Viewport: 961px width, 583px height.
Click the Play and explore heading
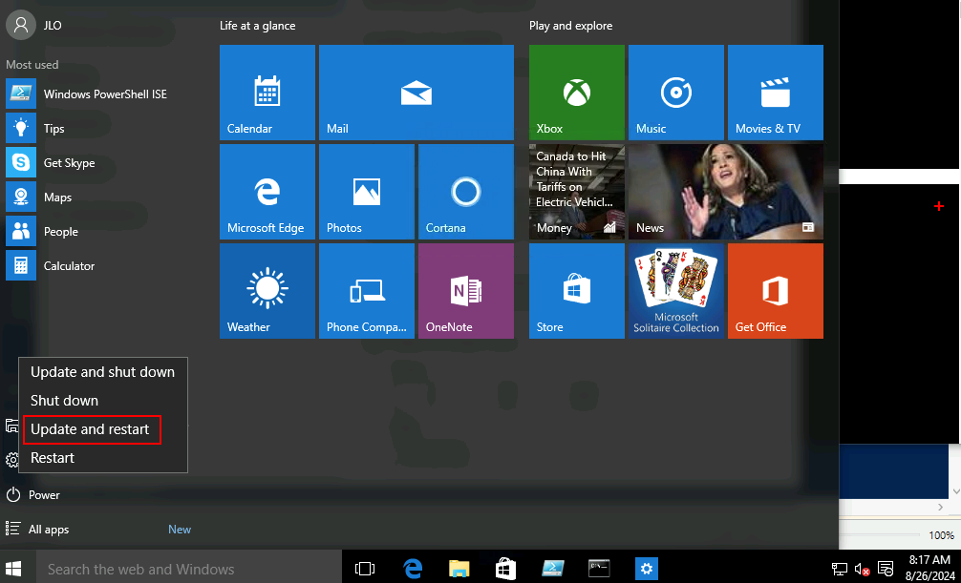570,26
